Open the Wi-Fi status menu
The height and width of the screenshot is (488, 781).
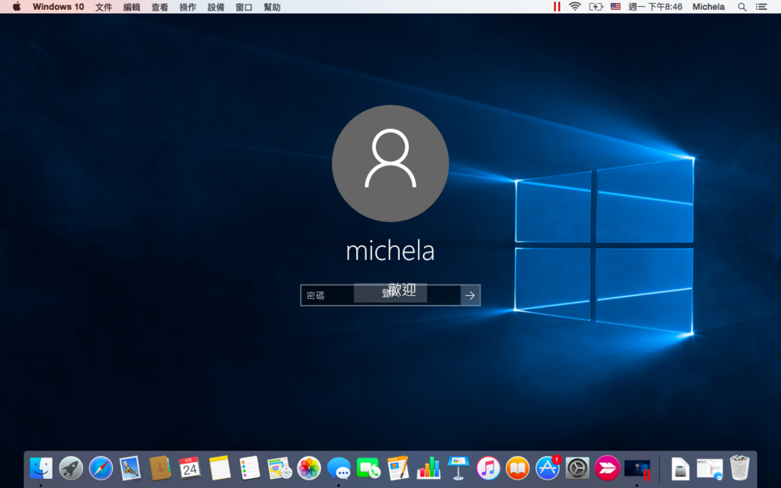(x=575, y=6)
